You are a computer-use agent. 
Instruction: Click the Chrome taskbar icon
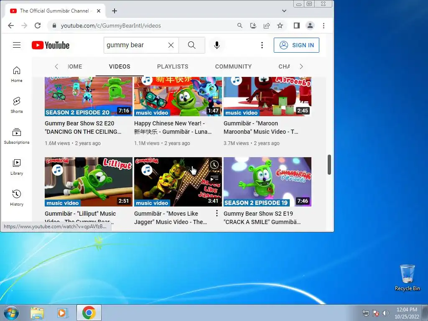[89, 313]
